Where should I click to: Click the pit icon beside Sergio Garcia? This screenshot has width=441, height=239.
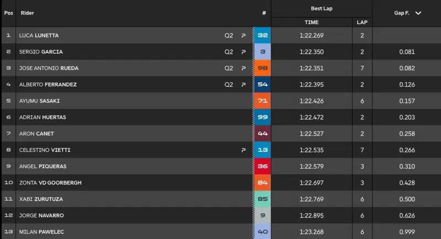243,52
